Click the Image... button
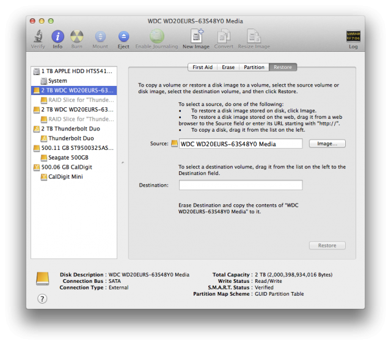The height and width of the screenshot is (345, 391). coord(327,143)
